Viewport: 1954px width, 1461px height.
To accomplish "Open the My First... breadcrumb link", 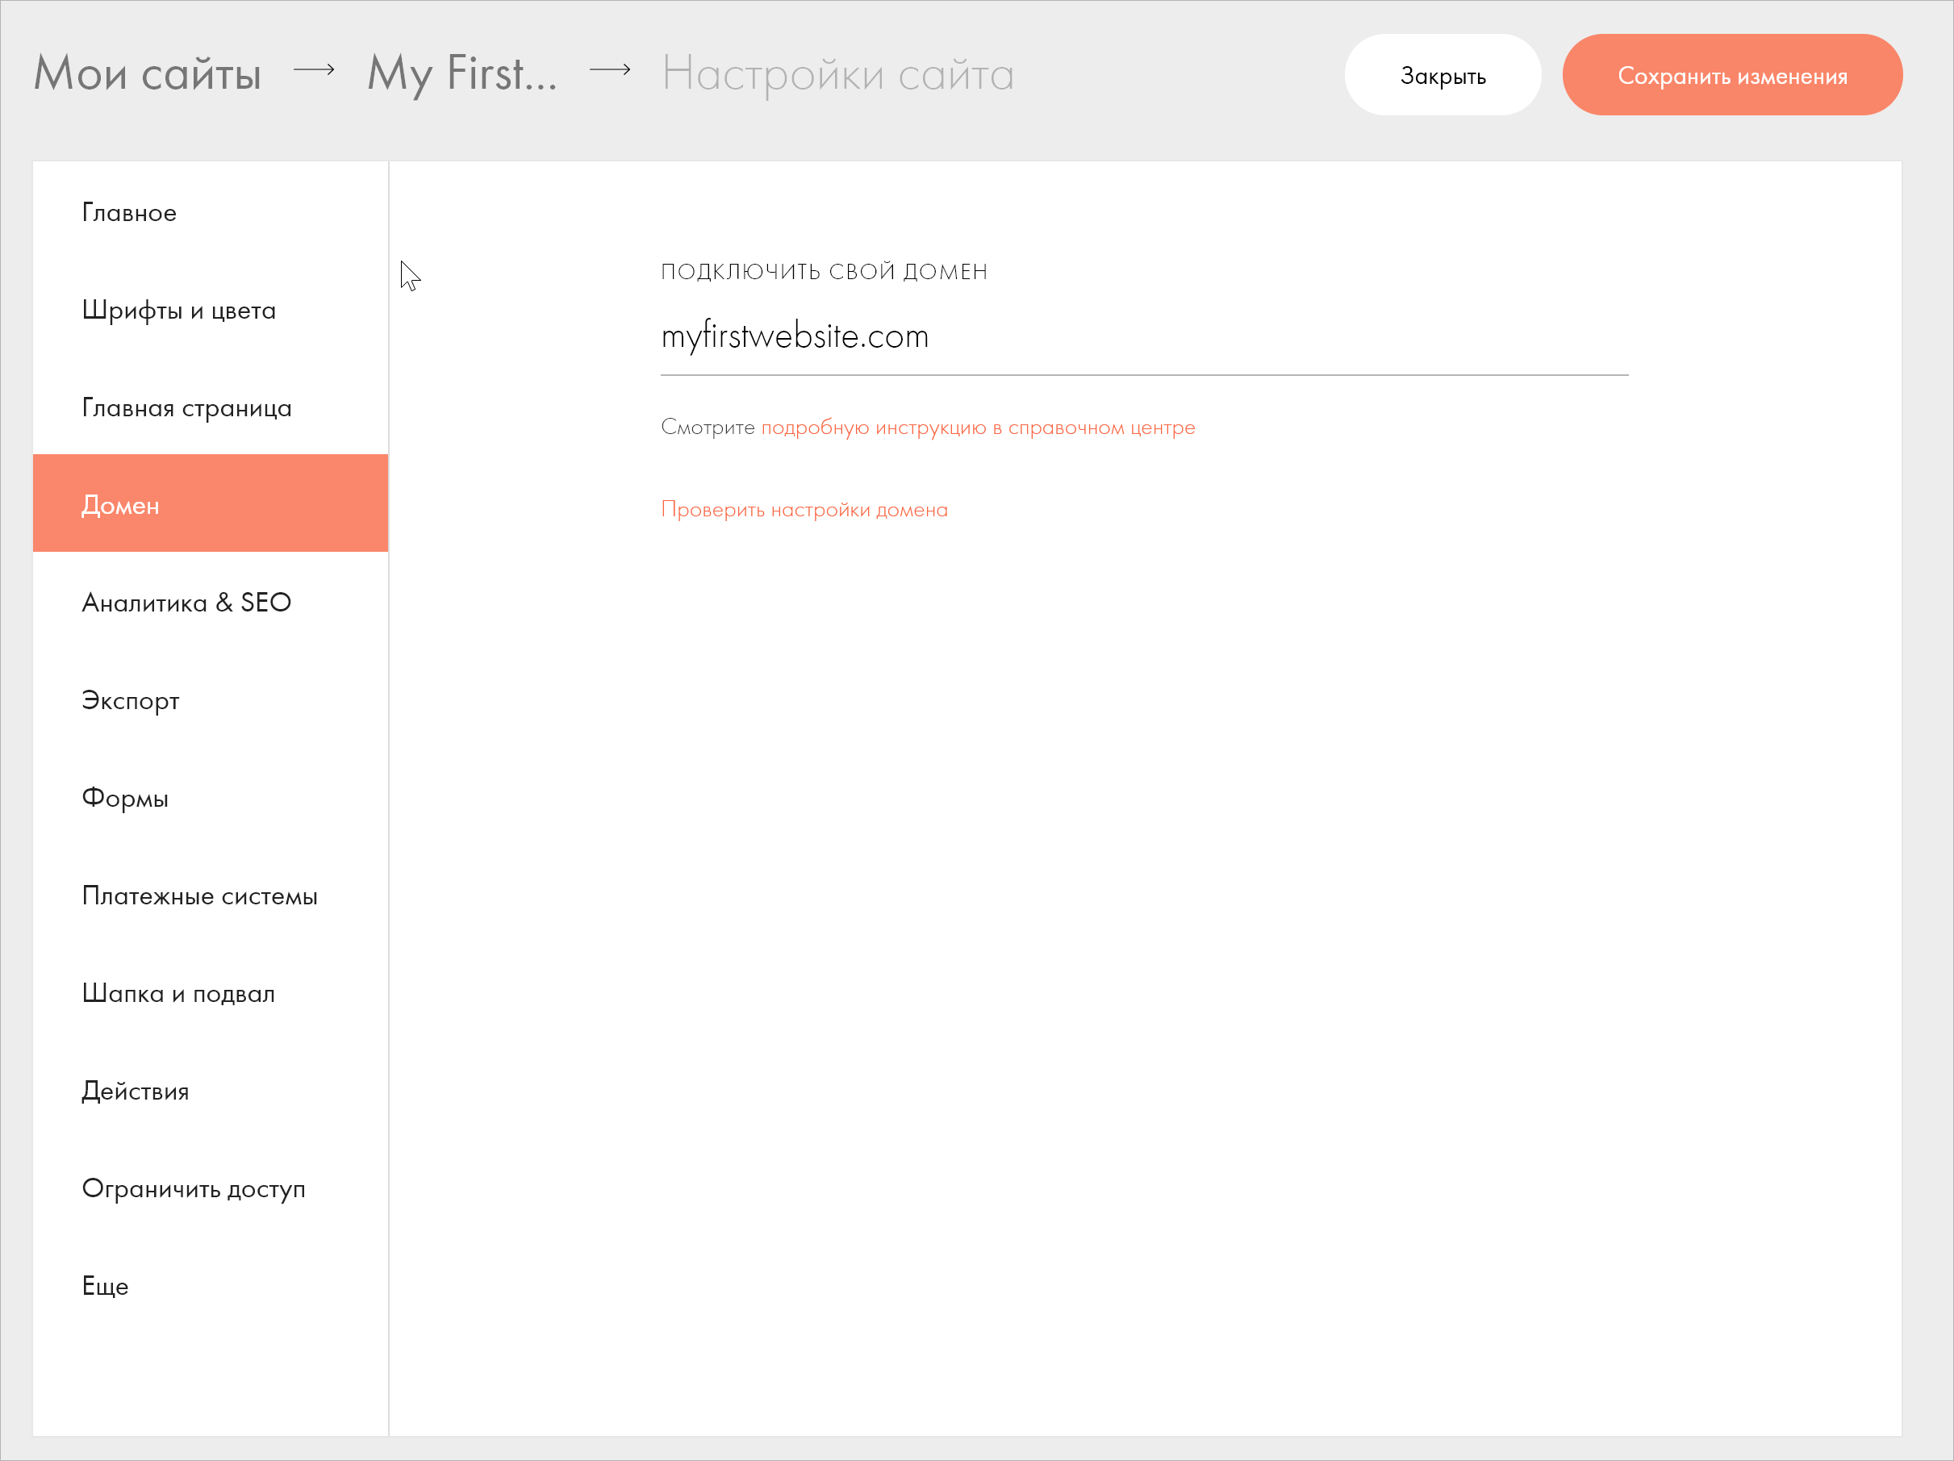I will [x=462, y=73].
